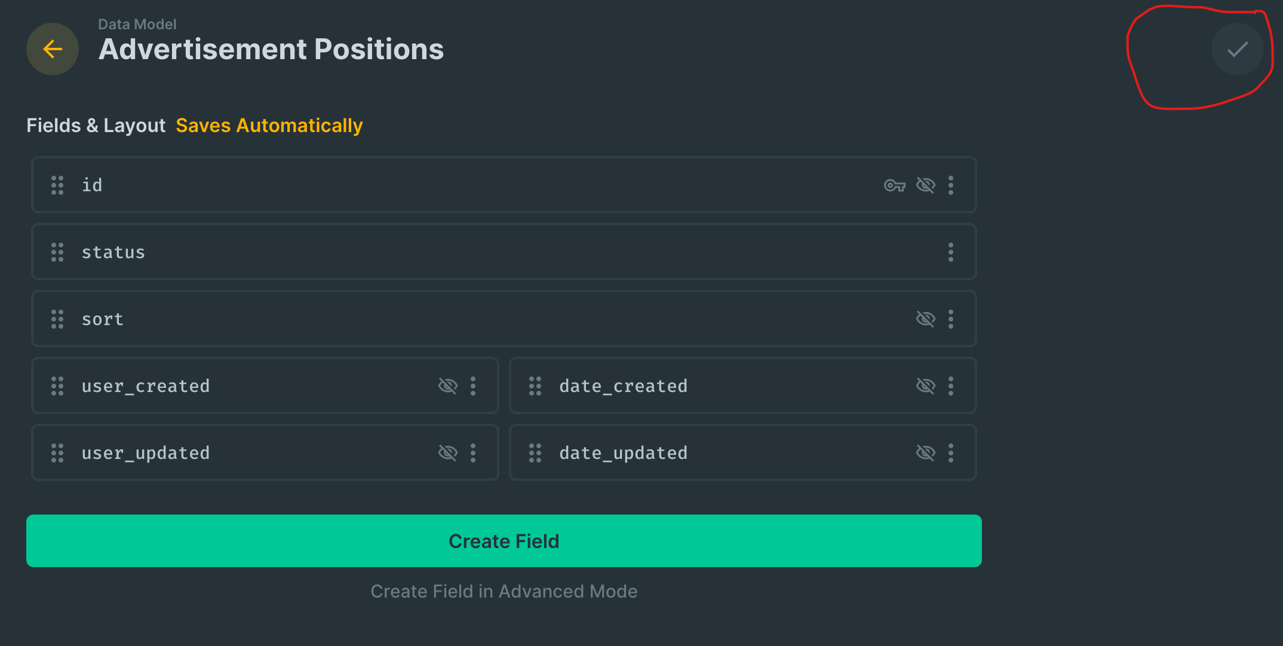Click the drag handle beside date_updated field
The height and width of the screenshot is (646, 1283).
click(535, 452)
